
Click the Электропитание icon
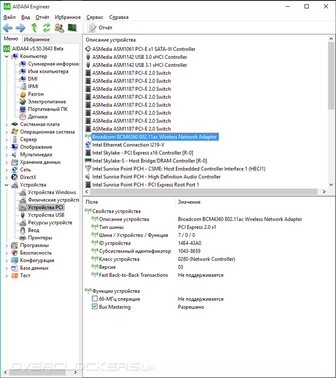[23, 102]
